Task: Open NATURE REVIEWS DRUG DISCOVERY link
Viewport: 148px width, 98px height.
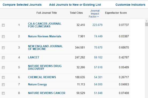Action: click(x=45, y=67)
